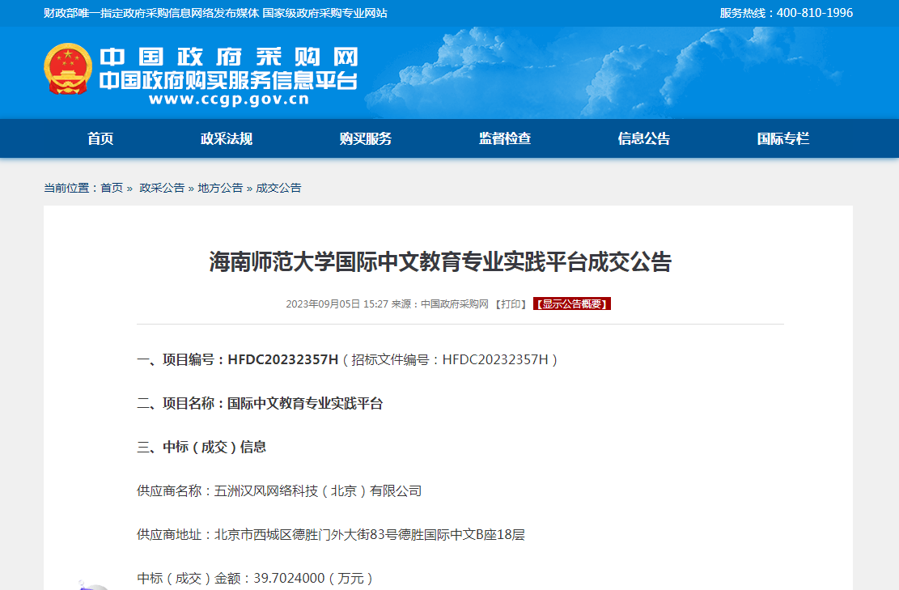Click the project number HFDC20232357H in bold
Image resolution: width=899 pixels, height=590 pixels.
[x=282, y=359]
